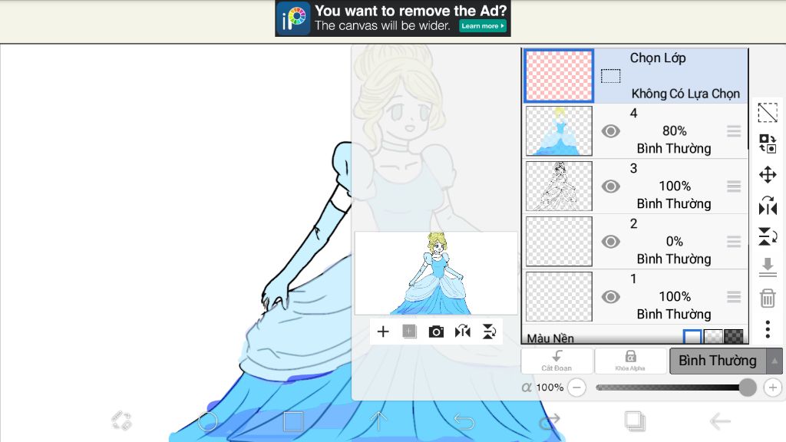Click Màu Nền background label
Screen dimensions: 786x442
coord(550,338)
